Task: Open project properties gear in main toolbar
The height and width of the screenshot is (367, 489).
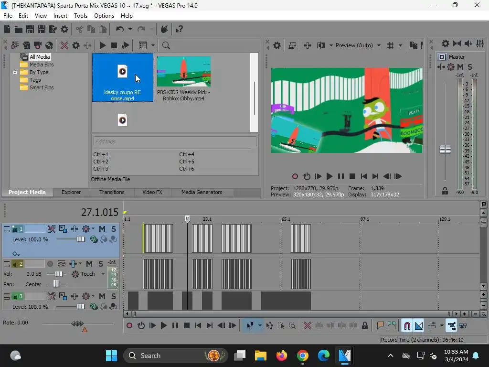Action: (64, 29)
